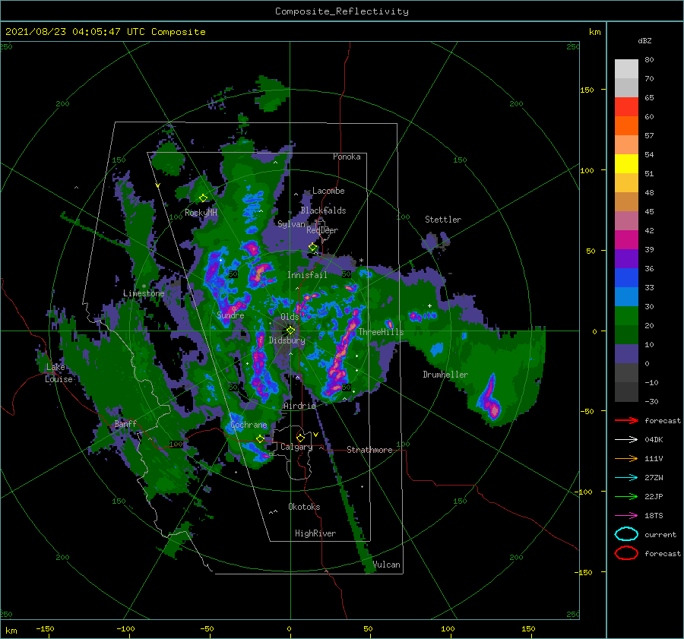Click the yellow diamond marker below Cochrane
The height and width of the screenshot is (639, 684).
pyautogui.click(x=261, y=439)
